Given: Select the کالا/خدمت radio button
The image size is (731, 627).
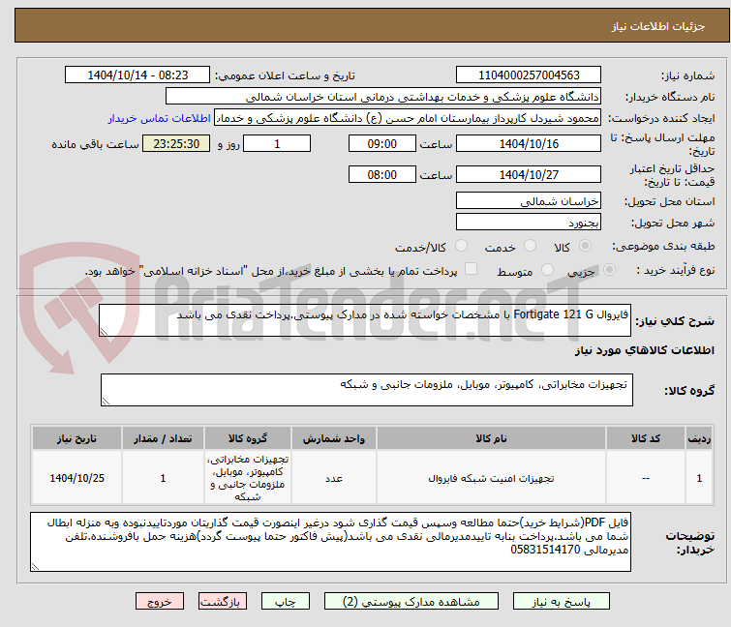Looking at the screenshot, I should click(x=461, y=246).
